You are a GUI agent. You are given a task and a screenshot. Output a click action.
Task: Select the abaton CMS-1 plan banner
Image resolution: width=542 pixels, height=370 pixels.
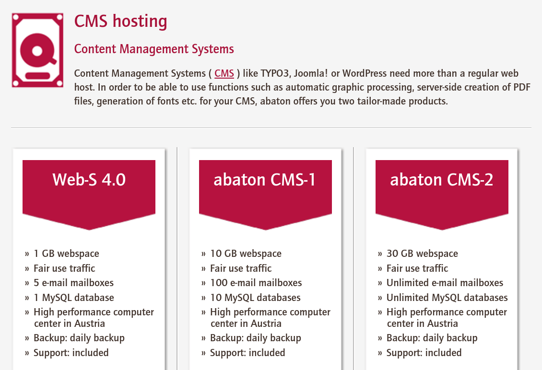pyautogui.click(x=265, y=195)
